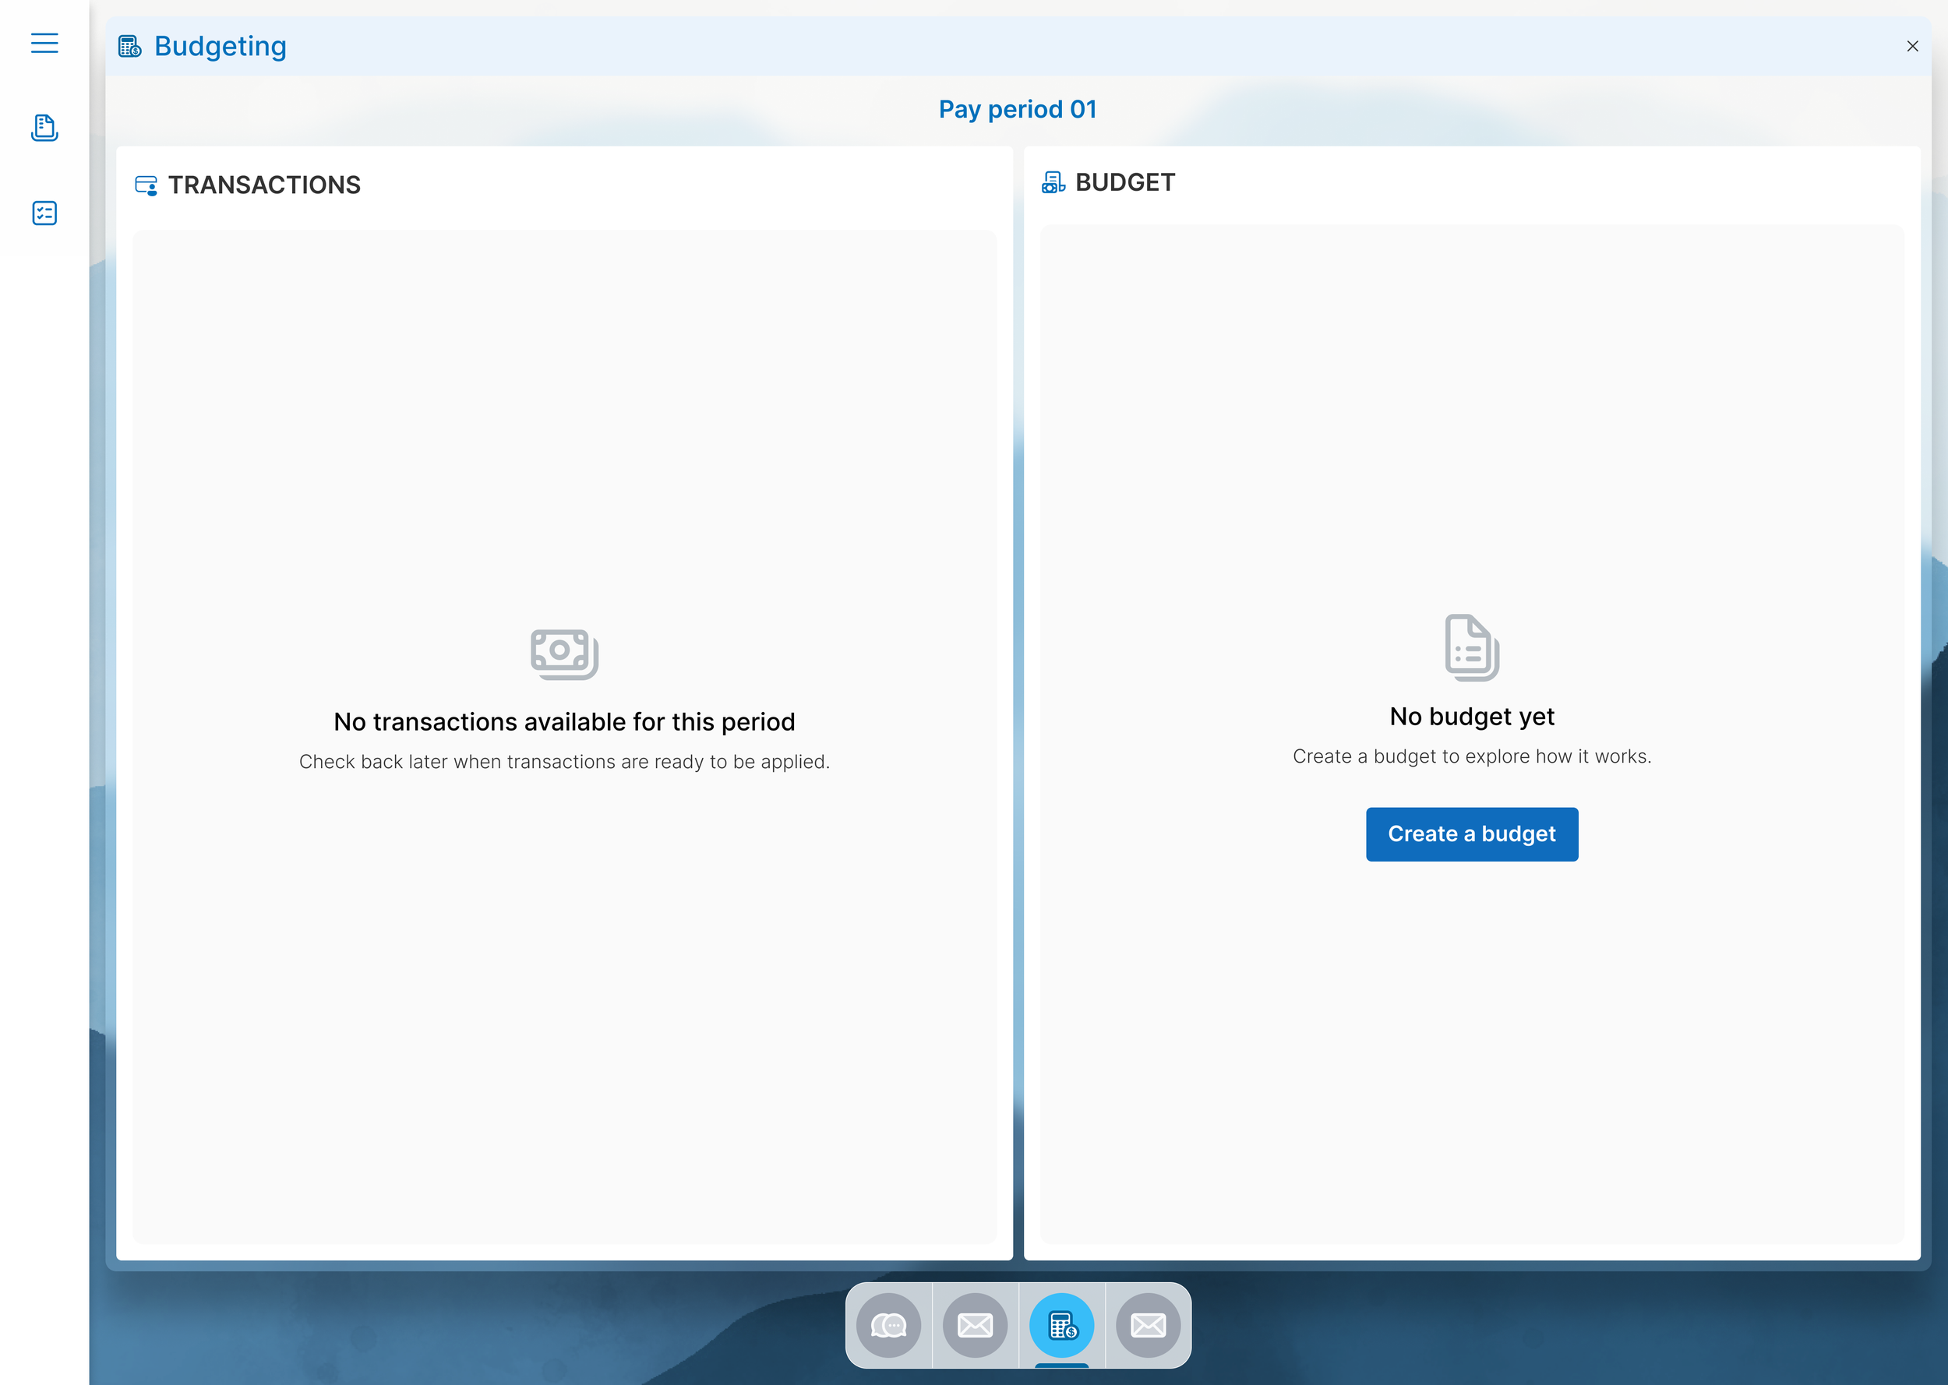Screen dimensions: 1948x1385
Task: Select the BUDGET panel heading
Action: point(1125,182)
